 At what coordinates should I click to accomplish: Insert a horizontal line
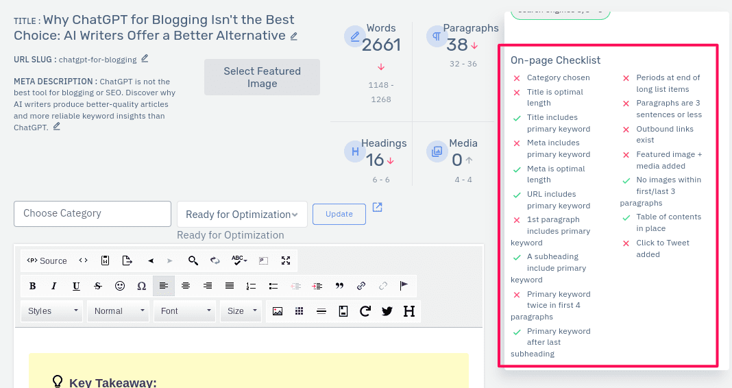click(321, 311)
